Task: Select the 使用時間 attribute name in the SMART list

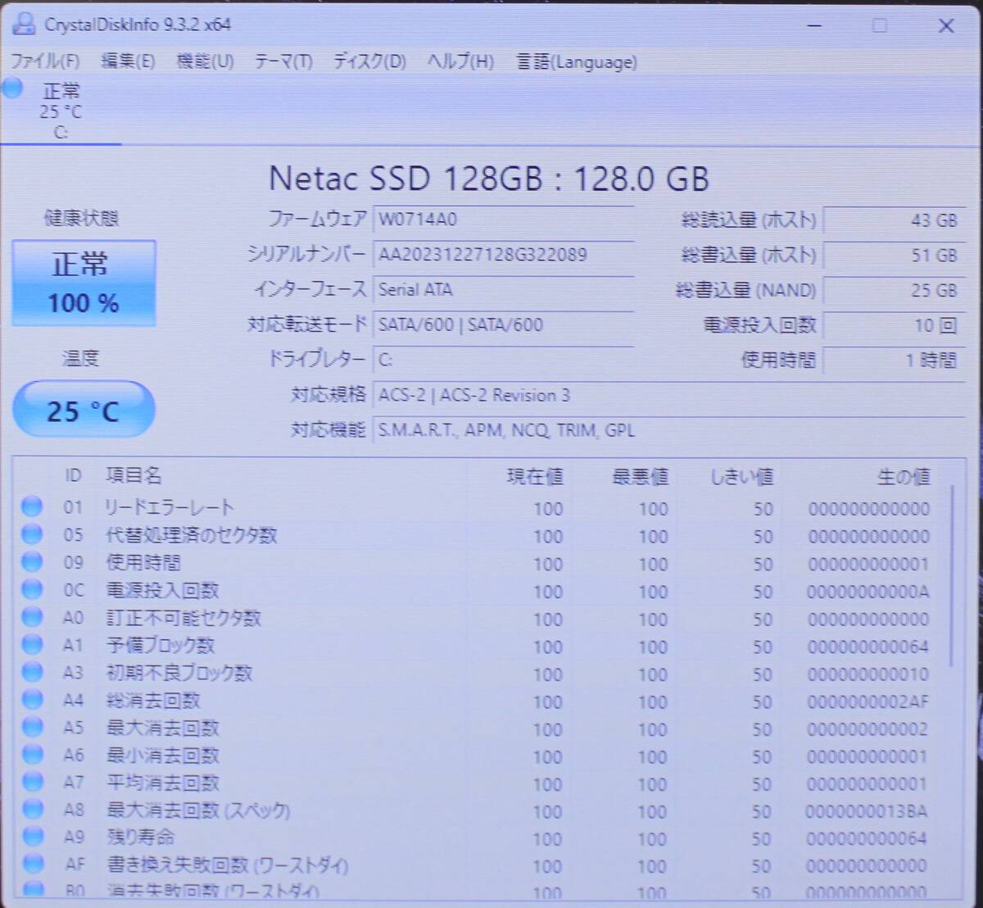Action: pyautogui.click(x=143, y=563)
